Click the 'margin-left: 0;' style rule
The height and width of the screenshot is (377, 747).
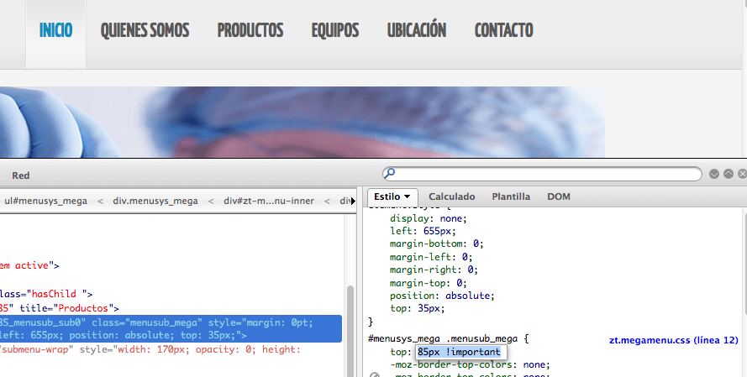click(x=431, y=257)
